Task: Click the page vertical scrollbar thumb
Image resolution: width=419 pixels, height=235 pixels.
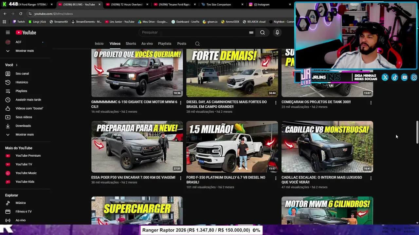Action: pyautogui.click(x=417, y=132)
